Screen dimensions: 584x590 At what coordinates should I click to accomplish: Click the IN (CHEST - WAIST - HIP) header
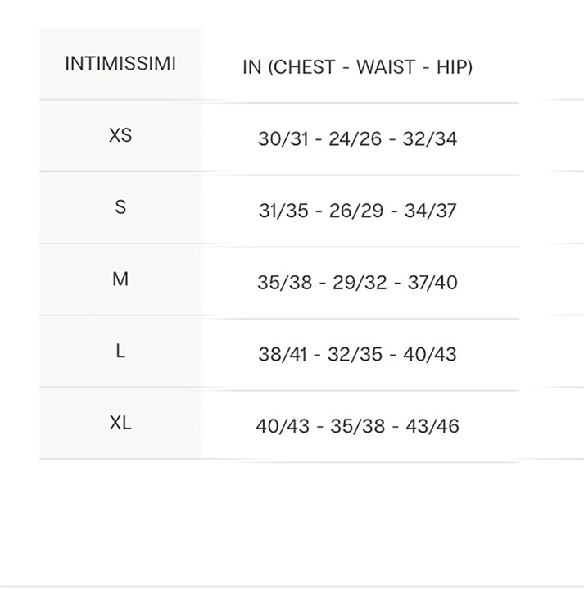click(358, 67)
